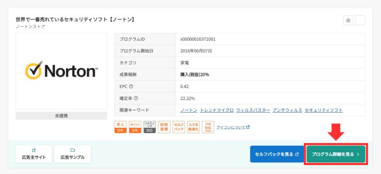Viewport: 381px width, 174px height.
Task: Click the セルフバック badge icon
Action: click(179, 127)
